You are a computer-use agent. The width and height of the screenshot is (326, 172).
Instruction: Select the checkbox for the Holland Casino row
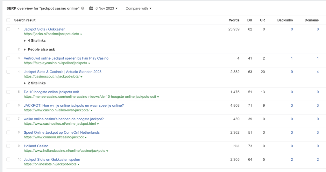[8, 146]
